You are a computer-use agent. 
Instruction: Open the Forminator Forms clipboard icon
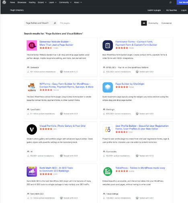click(108, 45)
